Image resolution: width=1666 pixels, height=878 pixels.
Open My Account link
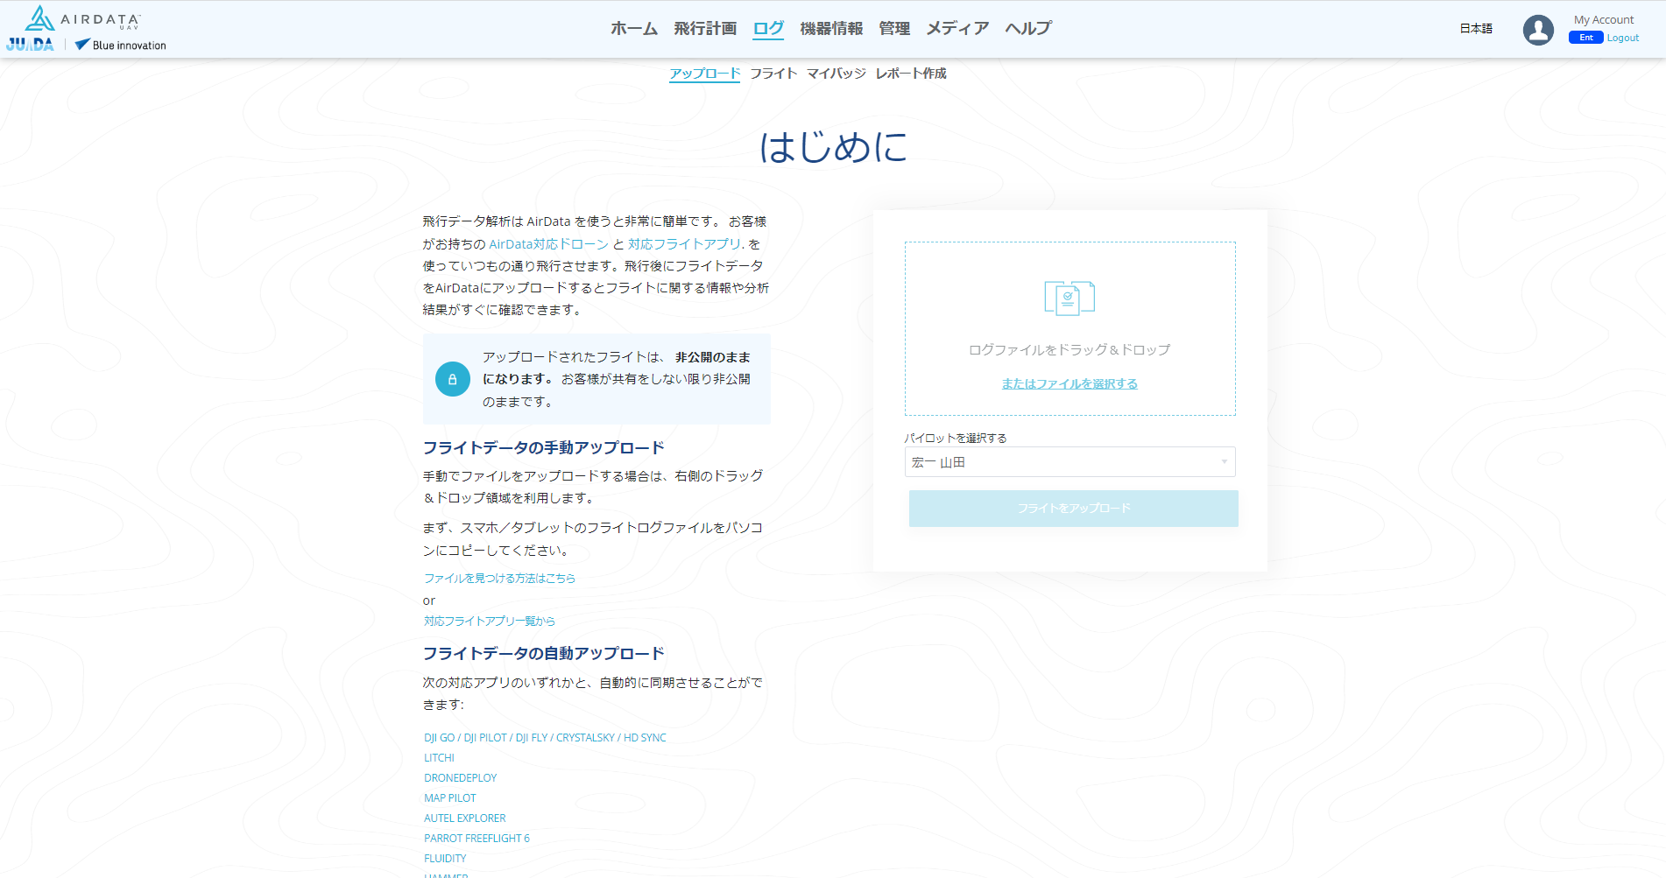(1604, 19)
